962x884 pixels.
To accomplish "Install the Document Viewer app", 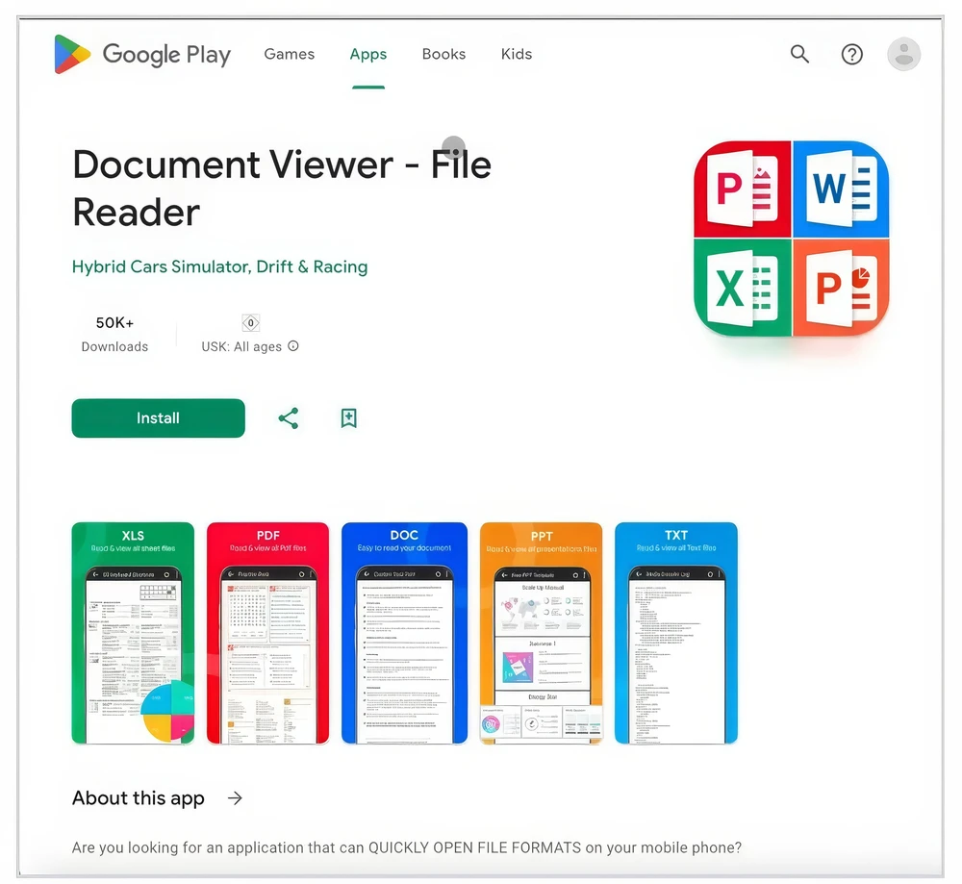I will coord(157,418).
